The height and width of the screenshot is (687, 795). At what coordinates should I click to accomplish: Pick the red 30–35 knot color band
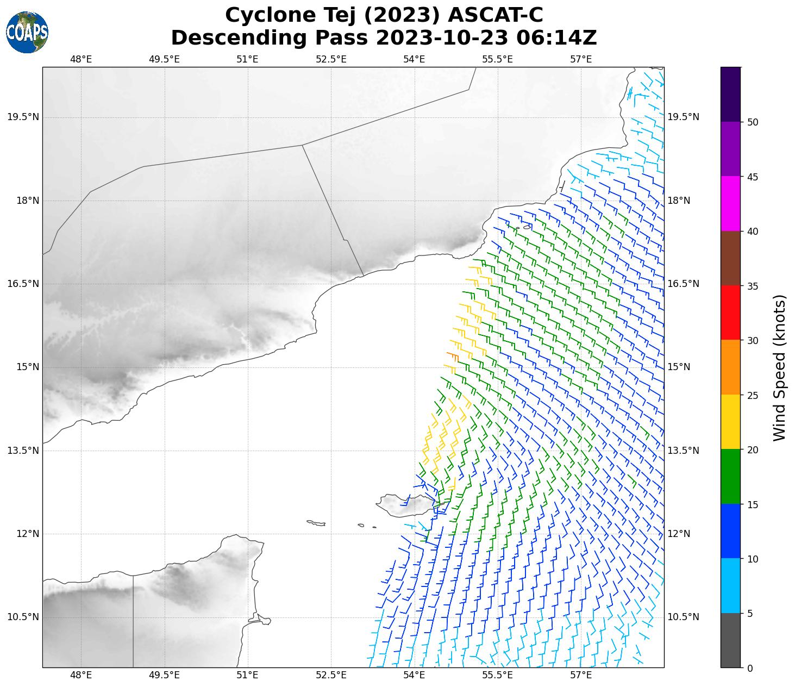[730, 313]
